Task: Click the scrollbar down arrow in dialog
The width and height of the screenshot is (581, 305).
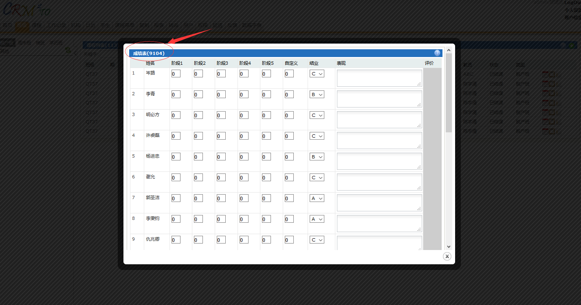Action: coord(449,246)
